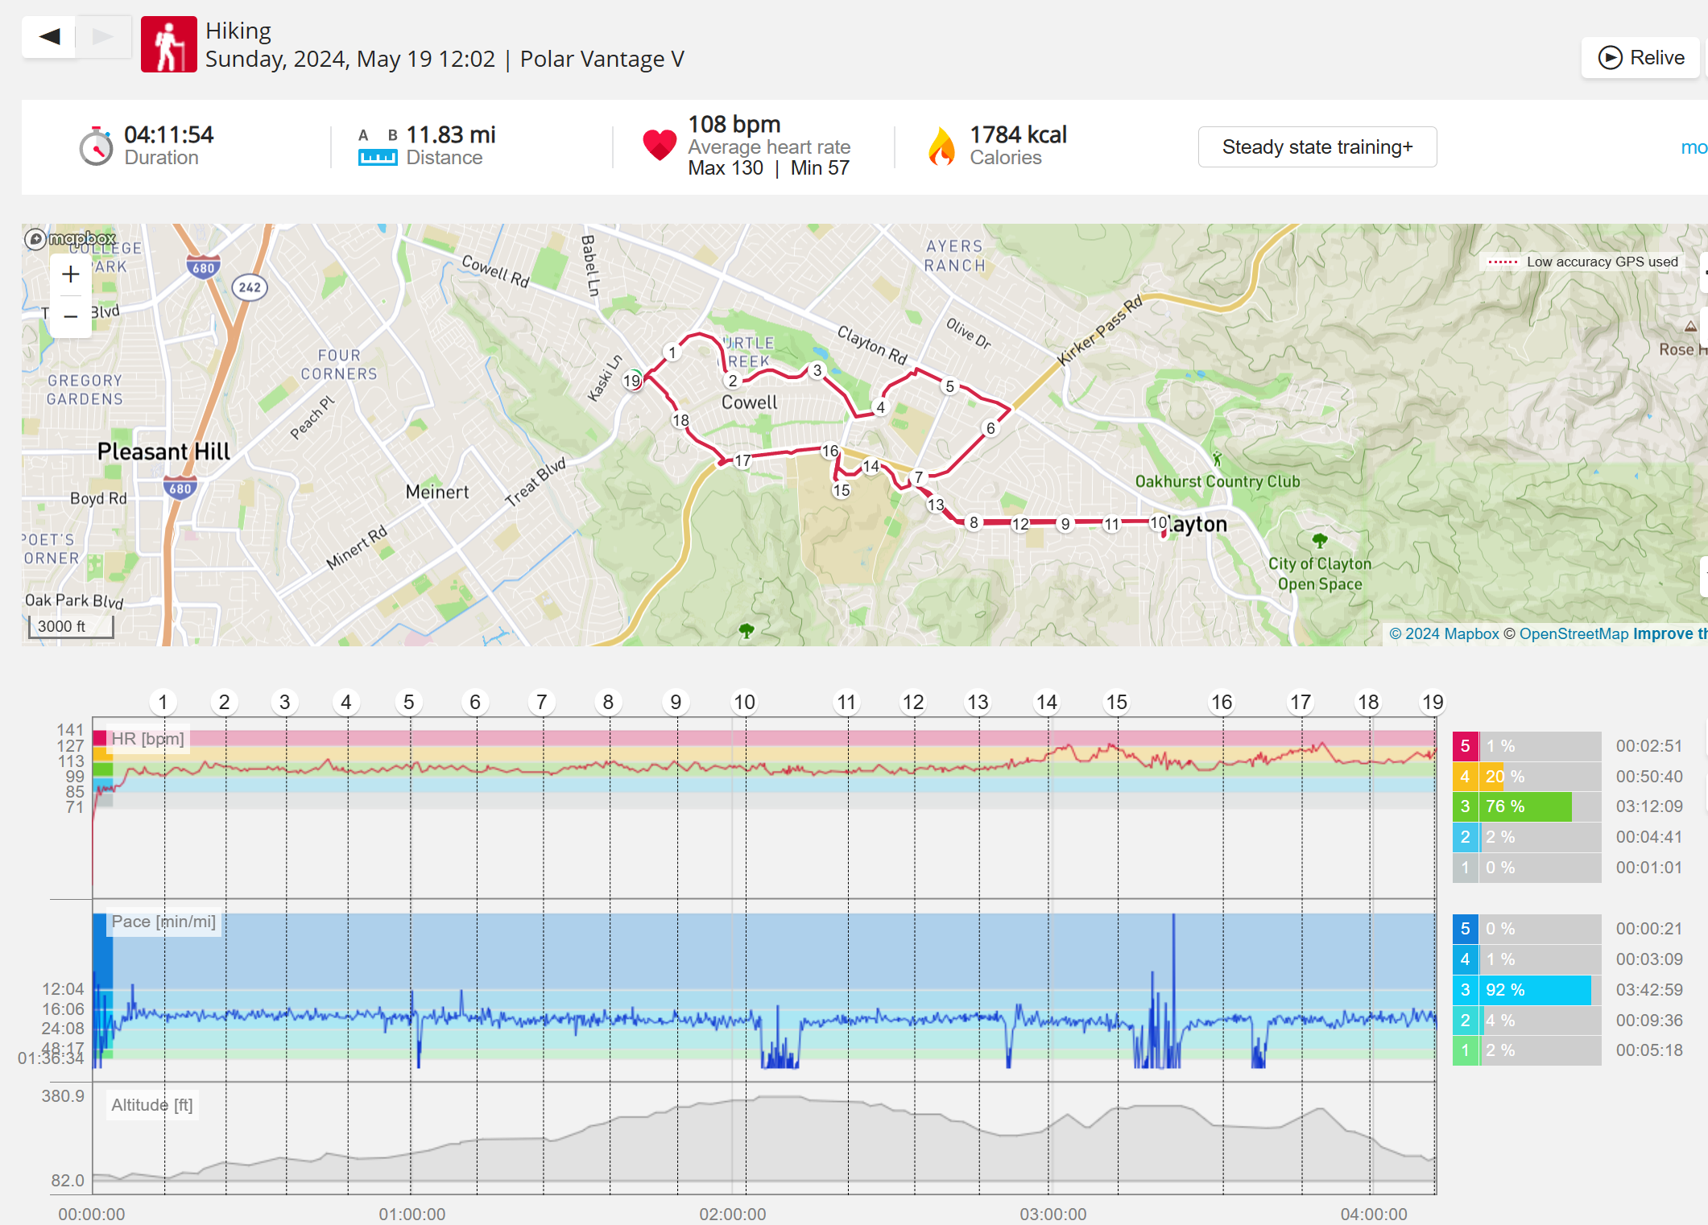The image size is (1708, 1225).
Task: Click the calories flame icon
Action: (x=941, y=146)
